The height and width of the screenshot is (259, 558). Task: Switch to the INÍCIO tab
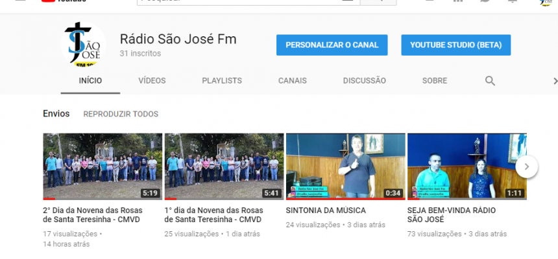(x=90, y=81)
